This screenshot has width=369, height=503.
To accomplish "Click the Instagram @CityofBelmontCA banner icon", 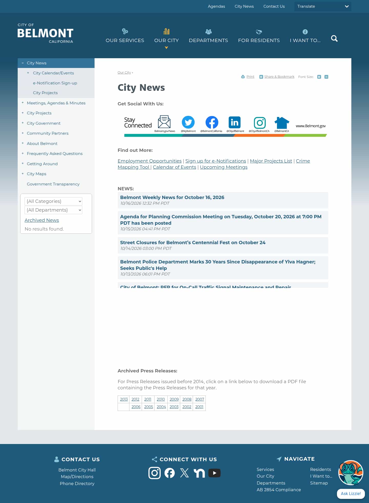I will click(260, 123).
